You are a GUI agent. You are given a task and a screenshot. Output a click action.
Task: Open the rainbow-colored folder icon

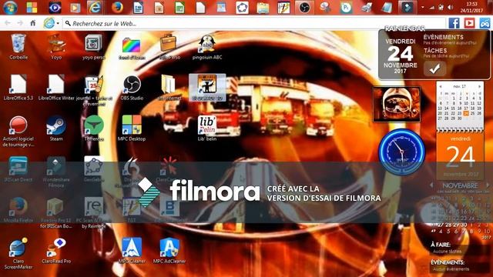click(132, 46)
